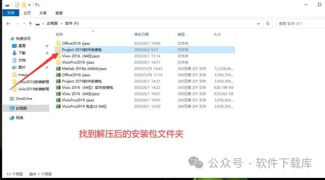Click the 13,258,46... size of Matlab

224,69
